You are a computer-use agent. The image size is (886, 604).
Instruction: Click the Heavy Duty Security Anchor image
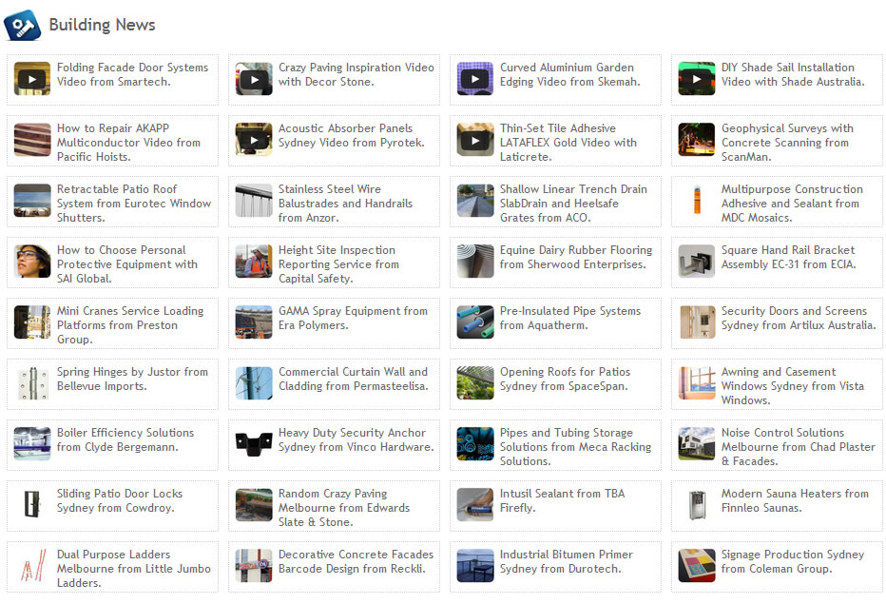pos(254,444)
